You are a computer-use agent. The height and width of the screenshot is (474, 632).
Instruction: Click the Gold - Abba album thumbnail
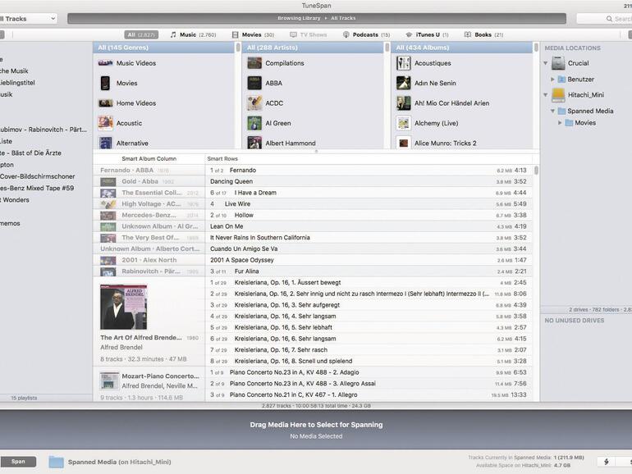click(x=108, y=181)
